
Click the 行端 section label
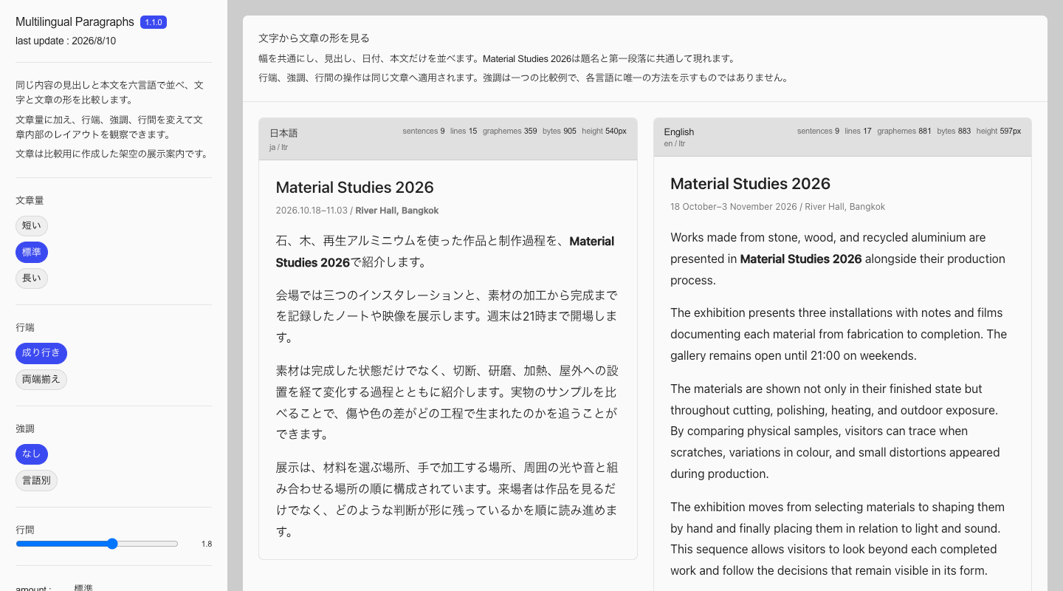[x=25, y=327]
